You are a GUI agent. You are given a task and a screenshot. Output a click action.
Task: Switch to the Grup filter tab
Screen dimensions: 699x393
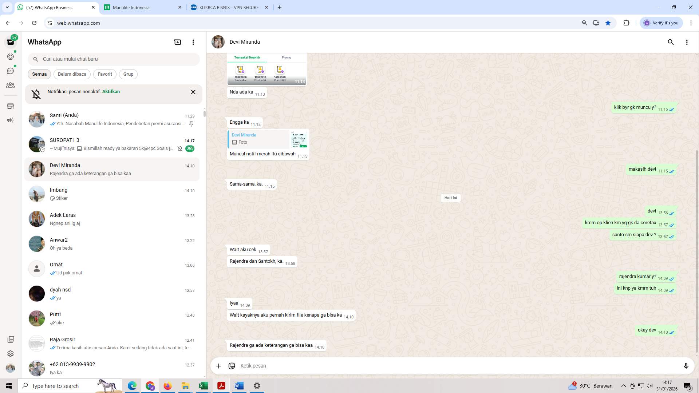[128, 74]
